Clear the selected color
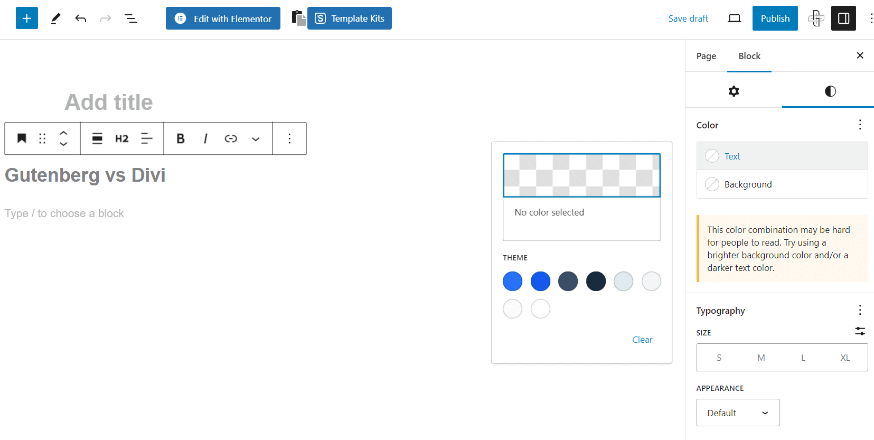 642,340
